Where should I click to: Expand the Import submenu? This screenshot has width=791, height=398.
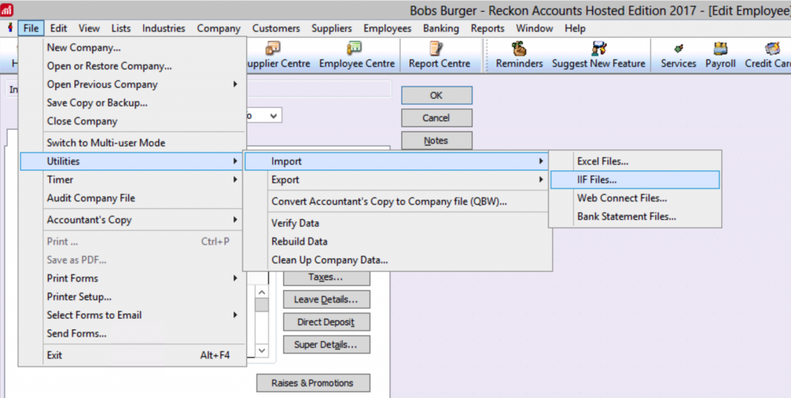[398, 161]
